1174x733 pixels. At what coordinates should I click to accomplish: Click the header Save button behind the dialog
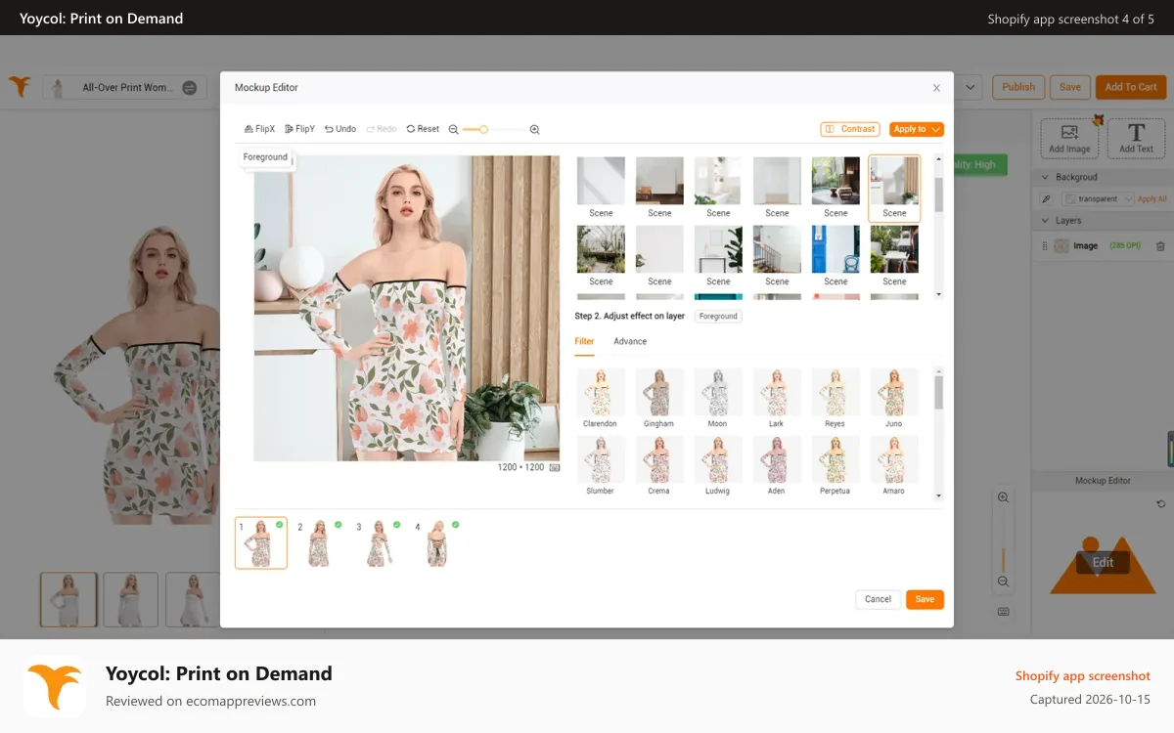click(x=1070, y=87)
